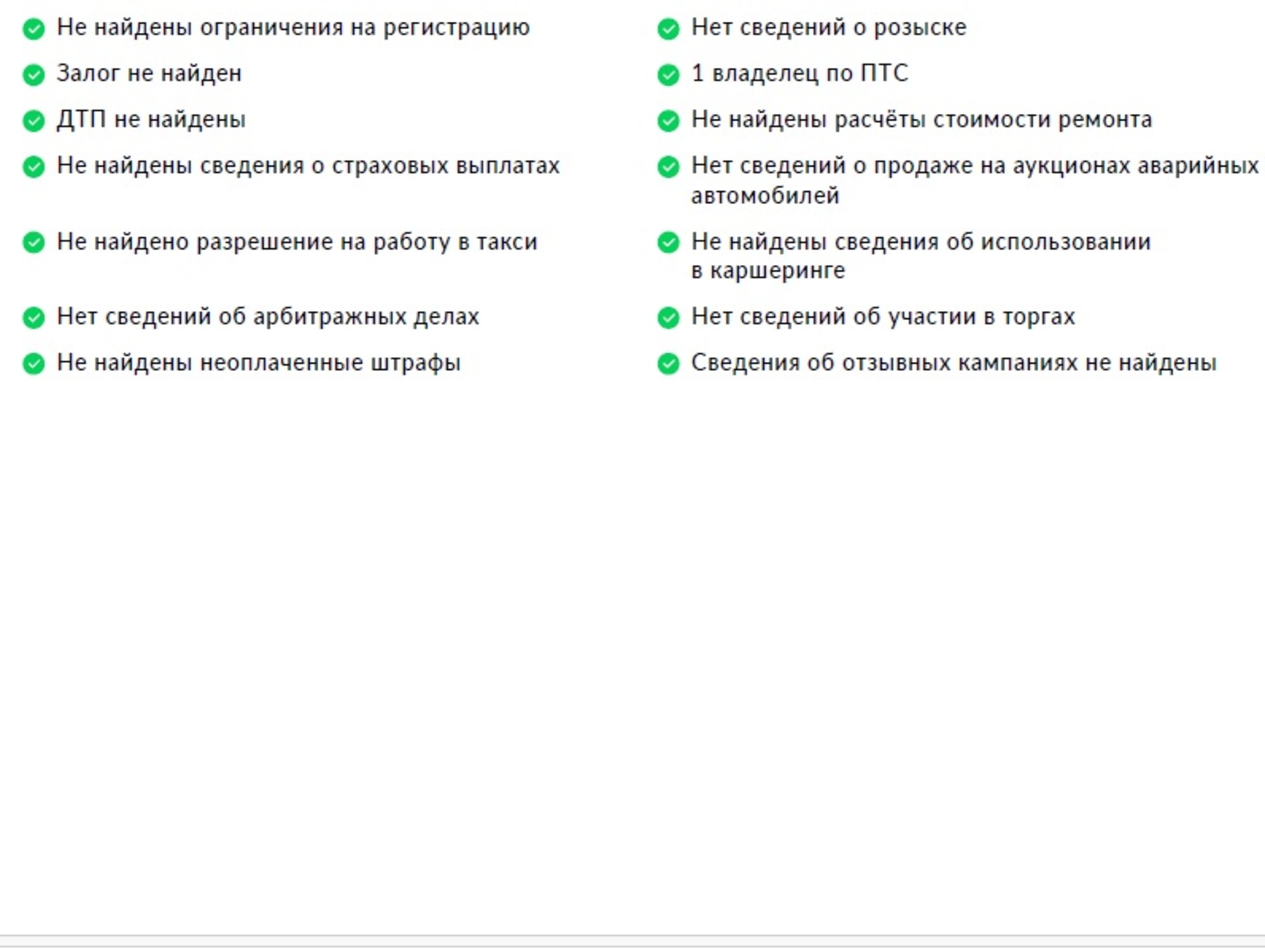This screenshot has height=949, width=1265.
Task: Click green check icon beside registration restrictions item
Action: (x=34, y=29)
